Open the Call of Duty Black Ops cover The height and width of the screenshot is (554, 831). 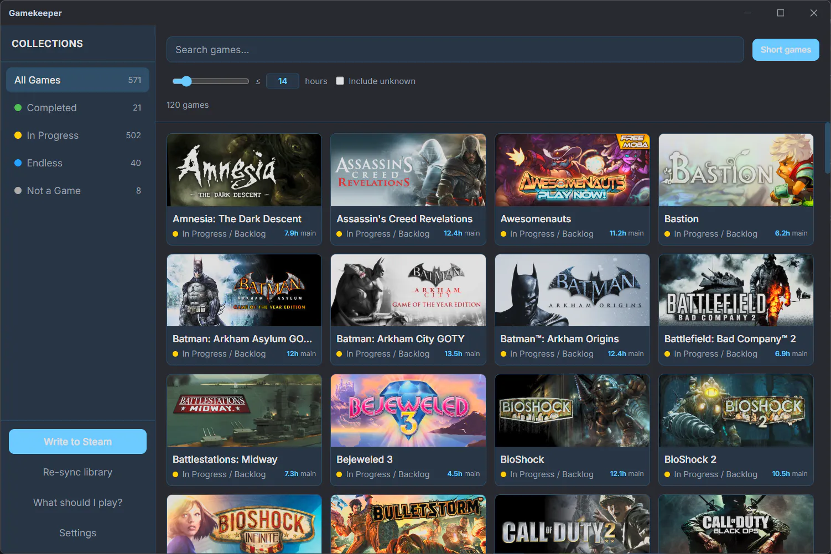tap(736, 524)
